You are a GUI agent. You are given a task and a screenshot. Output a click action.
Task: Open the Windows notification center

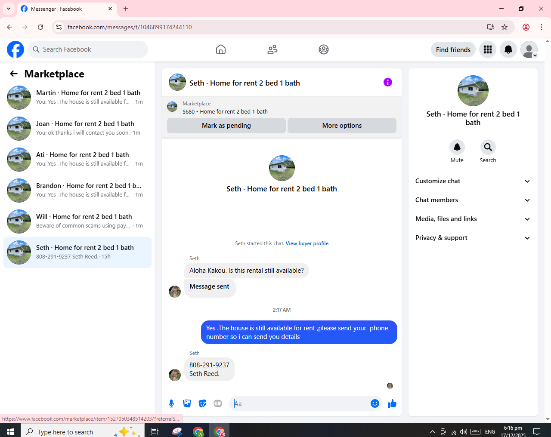[537, 432]
